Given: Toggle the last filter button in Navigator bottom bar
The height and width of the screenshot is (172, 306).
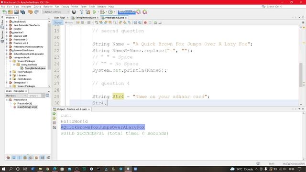Looking at the screenshot, I should click(x=48, y=158).
